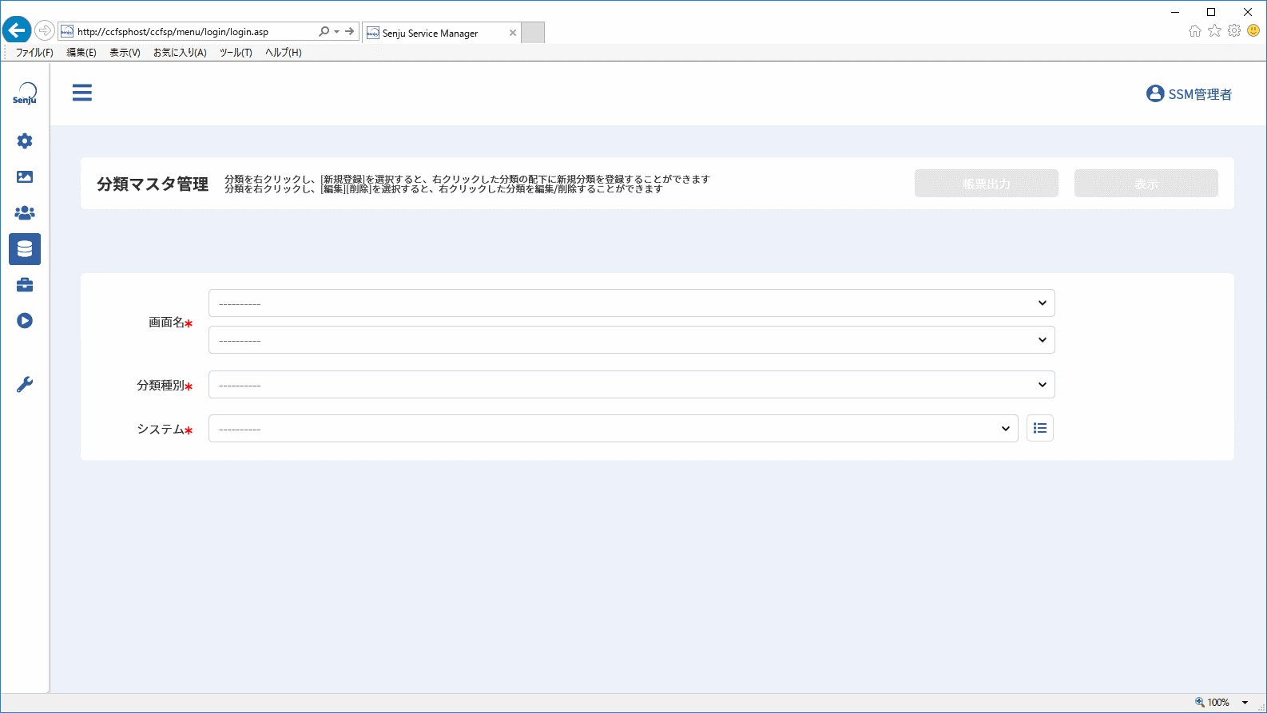Click the smiley feedback icon

pos(1253,31)
